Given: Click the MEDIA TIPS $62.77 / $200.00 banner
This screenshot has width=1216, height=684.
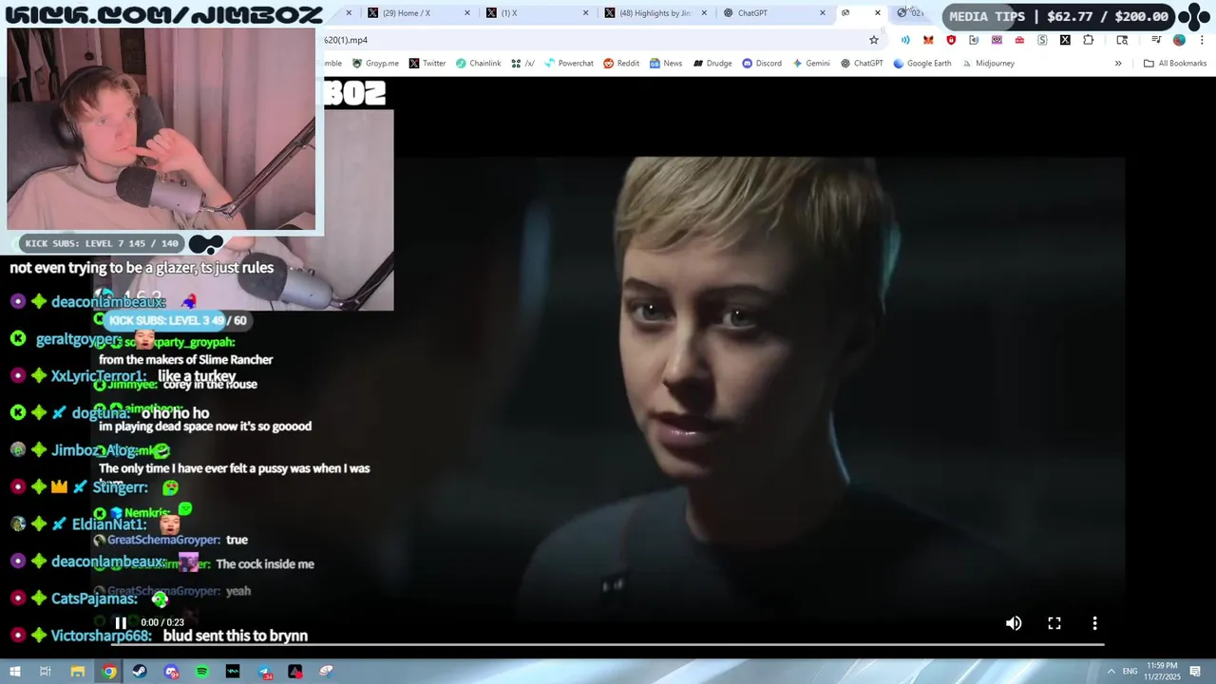Looking at the screenshot, I should click(1058, 16).
